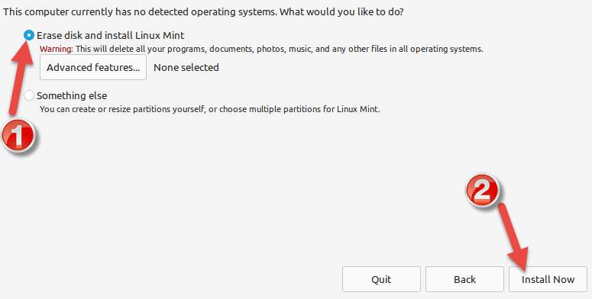Image resolution: width=592 pixels, height=299 pixels.
Task: Select the Something else radio button
Action: pos(29,95)
